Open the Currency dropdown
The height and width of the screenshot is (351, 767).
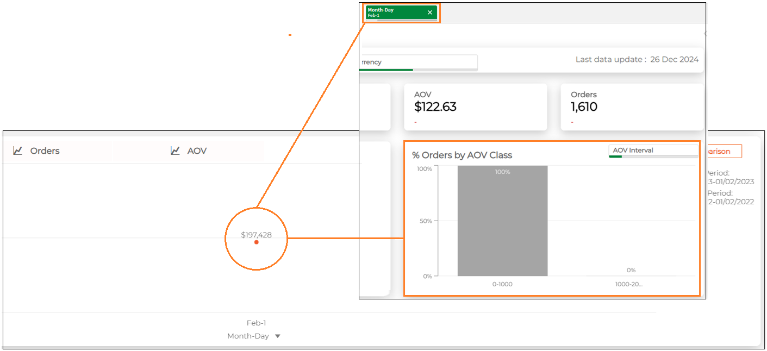coord(417,62)
